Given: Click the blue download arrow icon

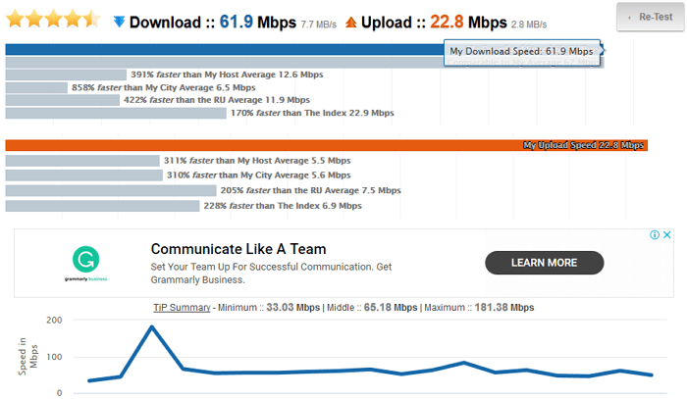Looking at the screenshot, I should click(x=119, y=22).
